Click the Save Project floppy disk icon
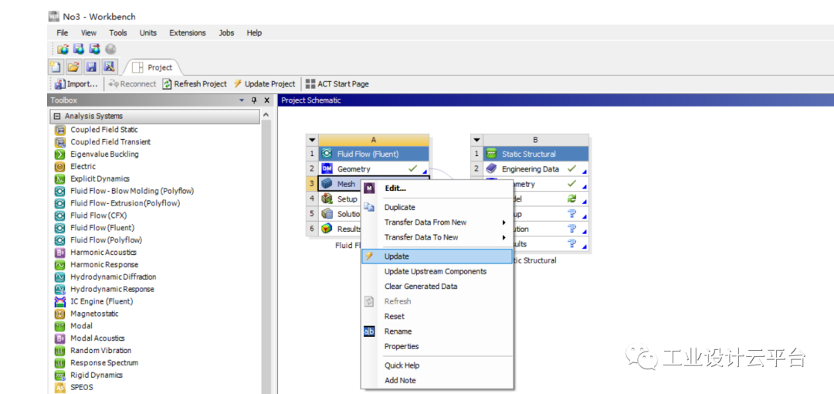 pyautogui.click(x=91, y=67)
